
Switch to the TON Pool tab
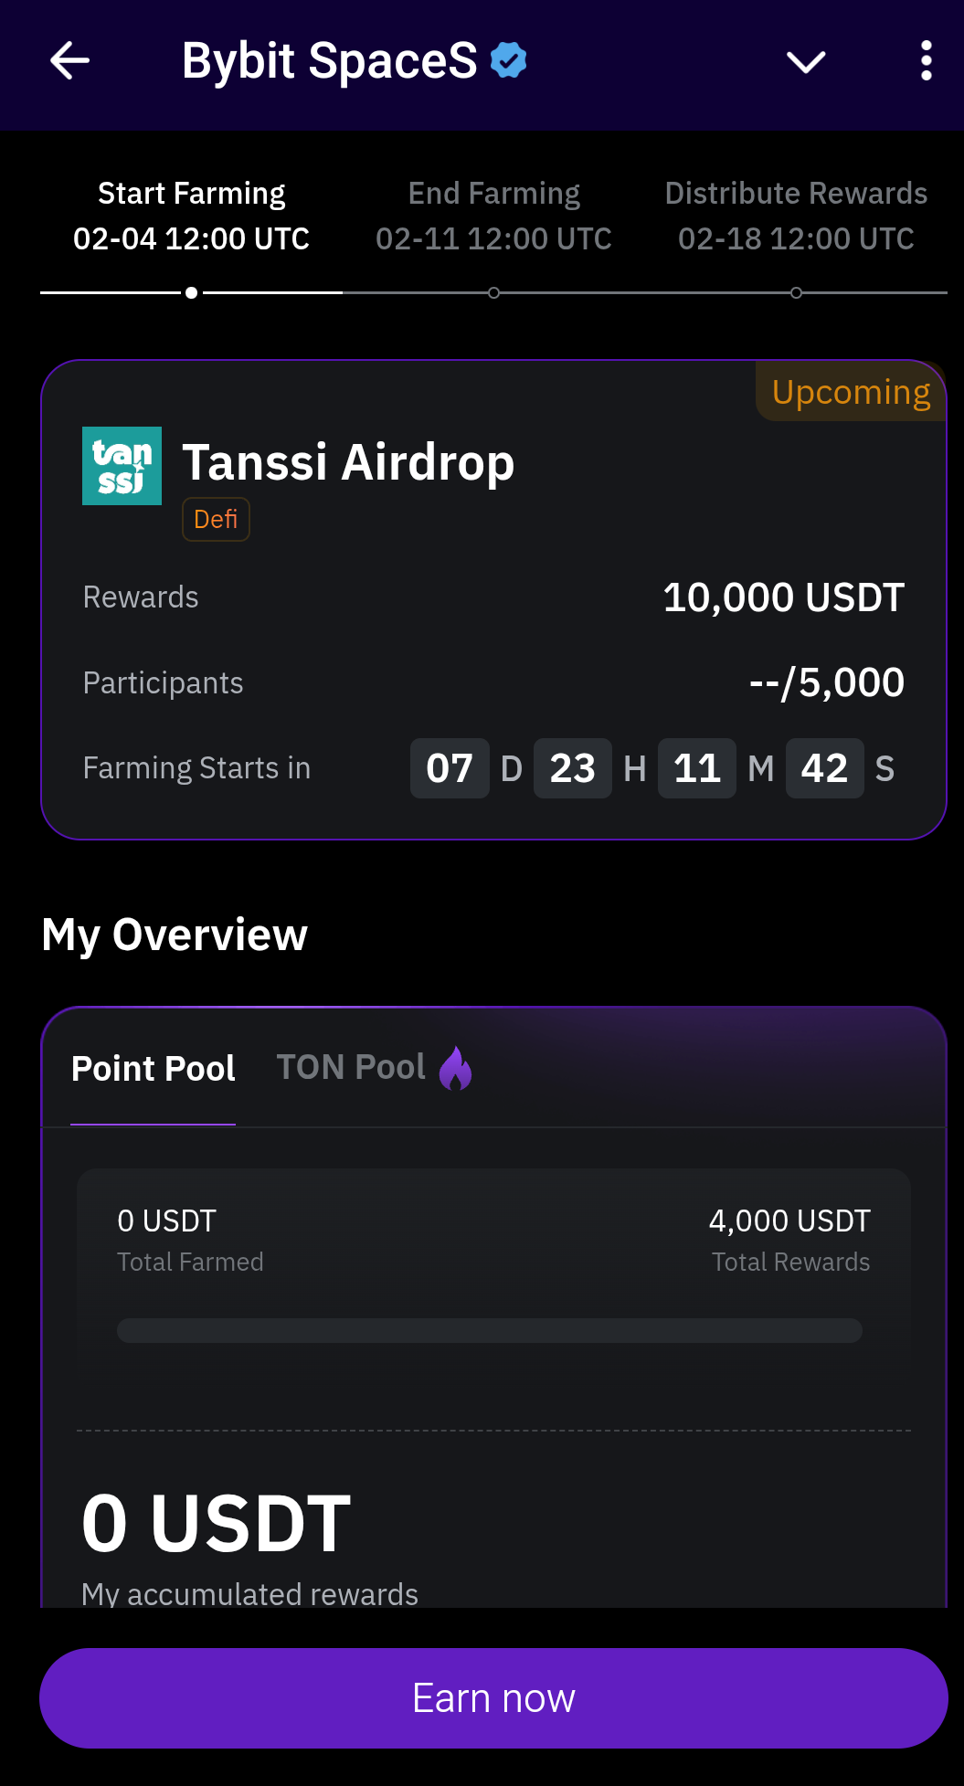pos(351,1067)
